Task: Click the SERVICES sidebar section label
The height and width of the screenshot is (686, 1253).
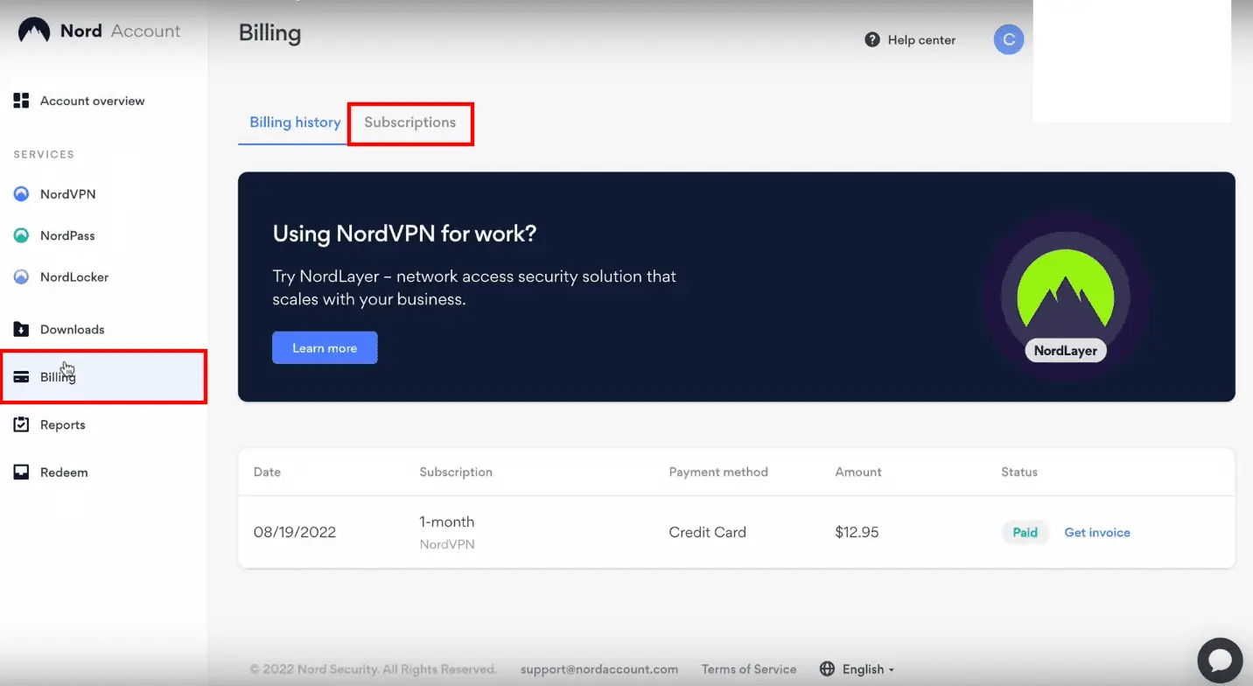Action: click(44, 154)
